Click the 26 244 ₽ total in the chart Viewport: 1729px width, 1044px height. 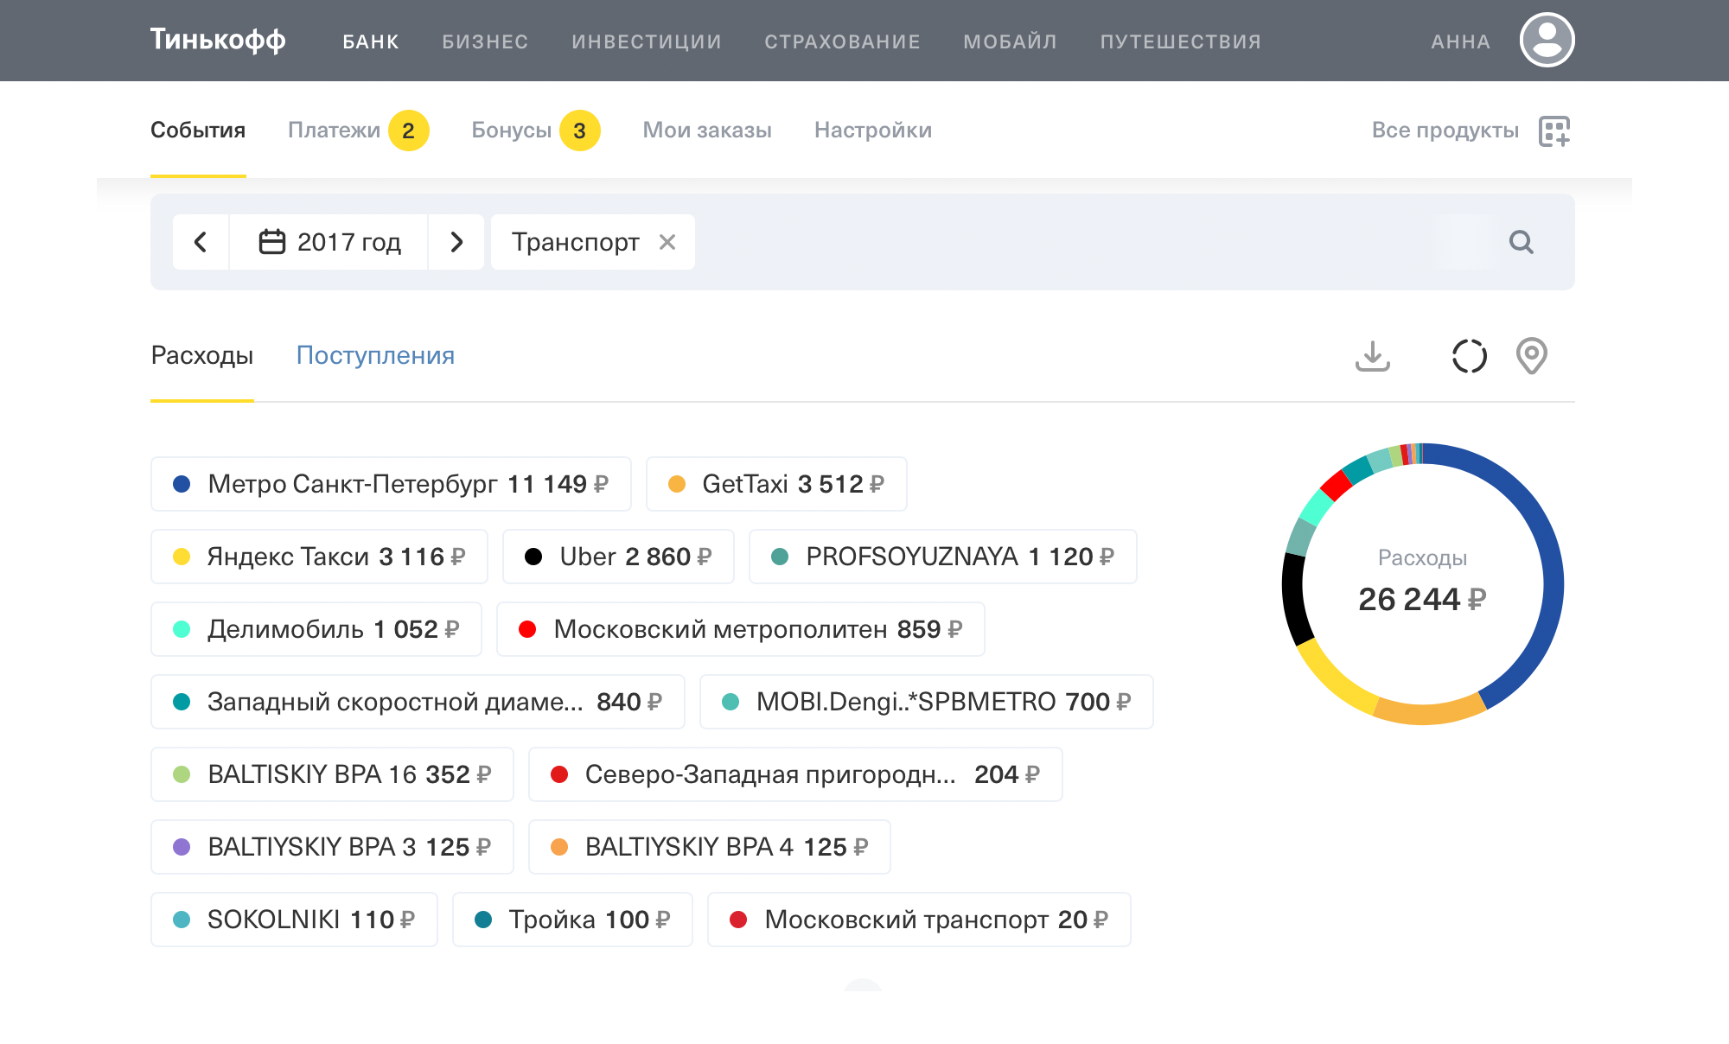point(1422,599)
